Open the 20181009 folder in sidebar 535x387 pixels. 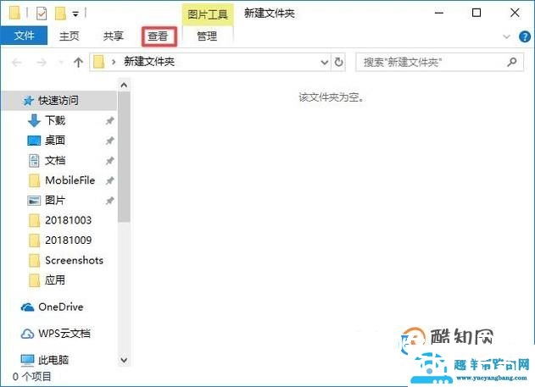point(68,240)
